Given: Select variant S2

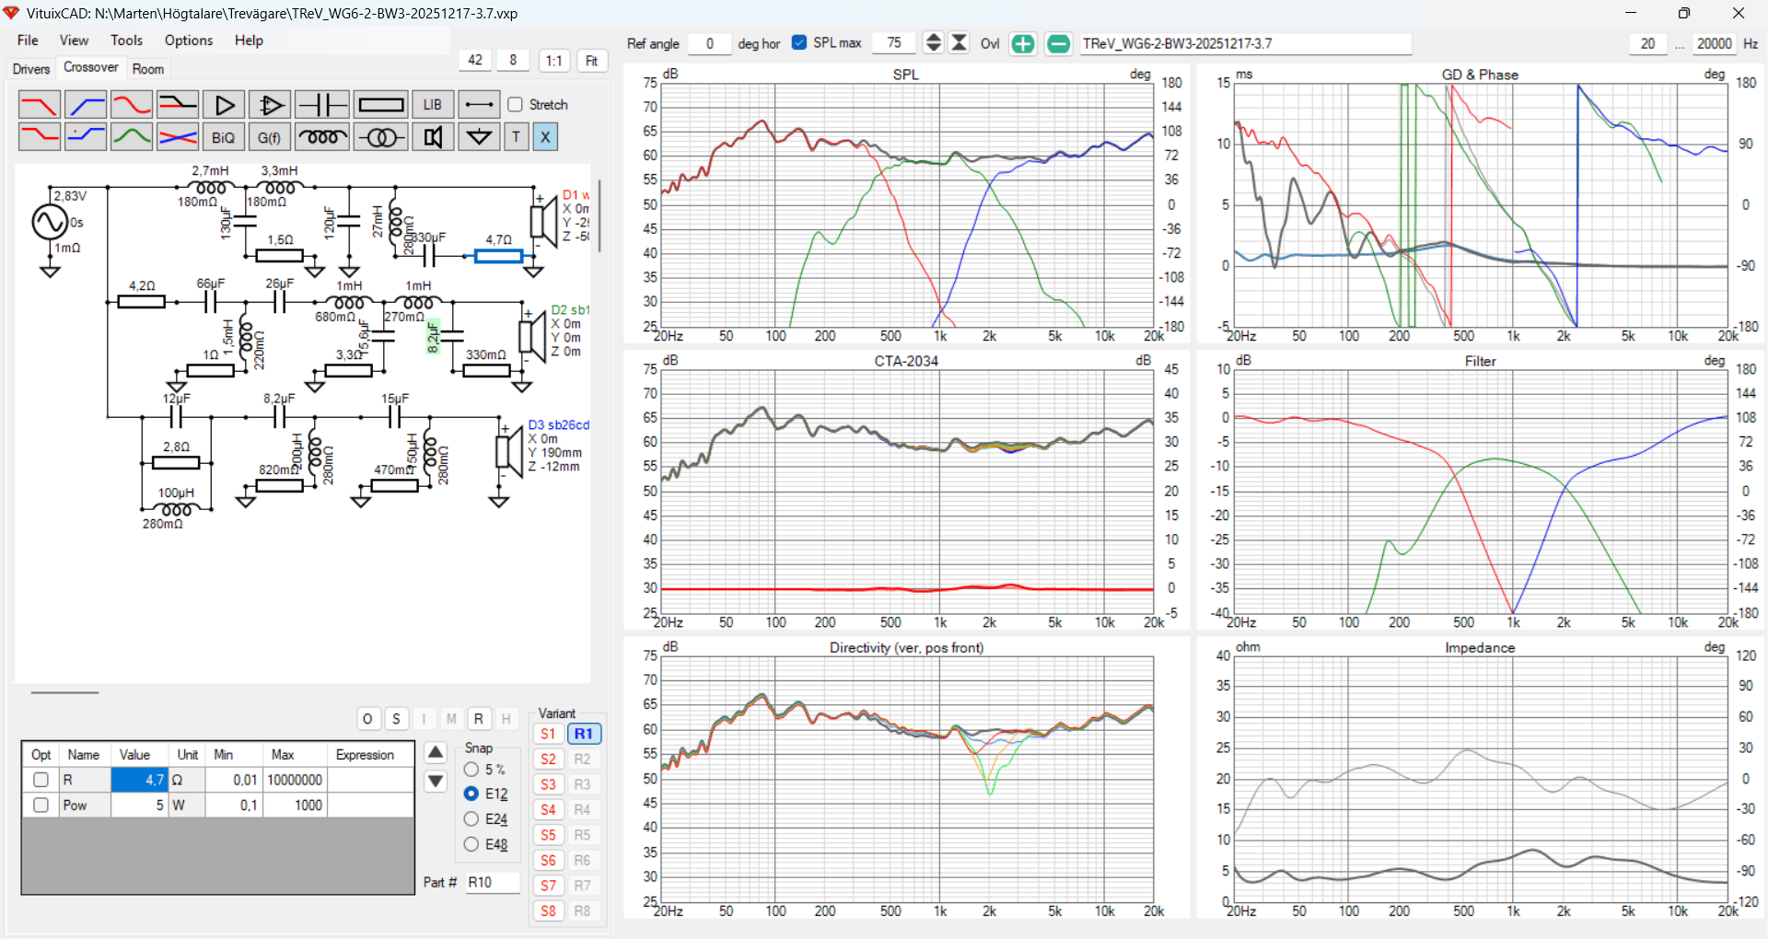Looking at the screenshot, I should 548,759.
